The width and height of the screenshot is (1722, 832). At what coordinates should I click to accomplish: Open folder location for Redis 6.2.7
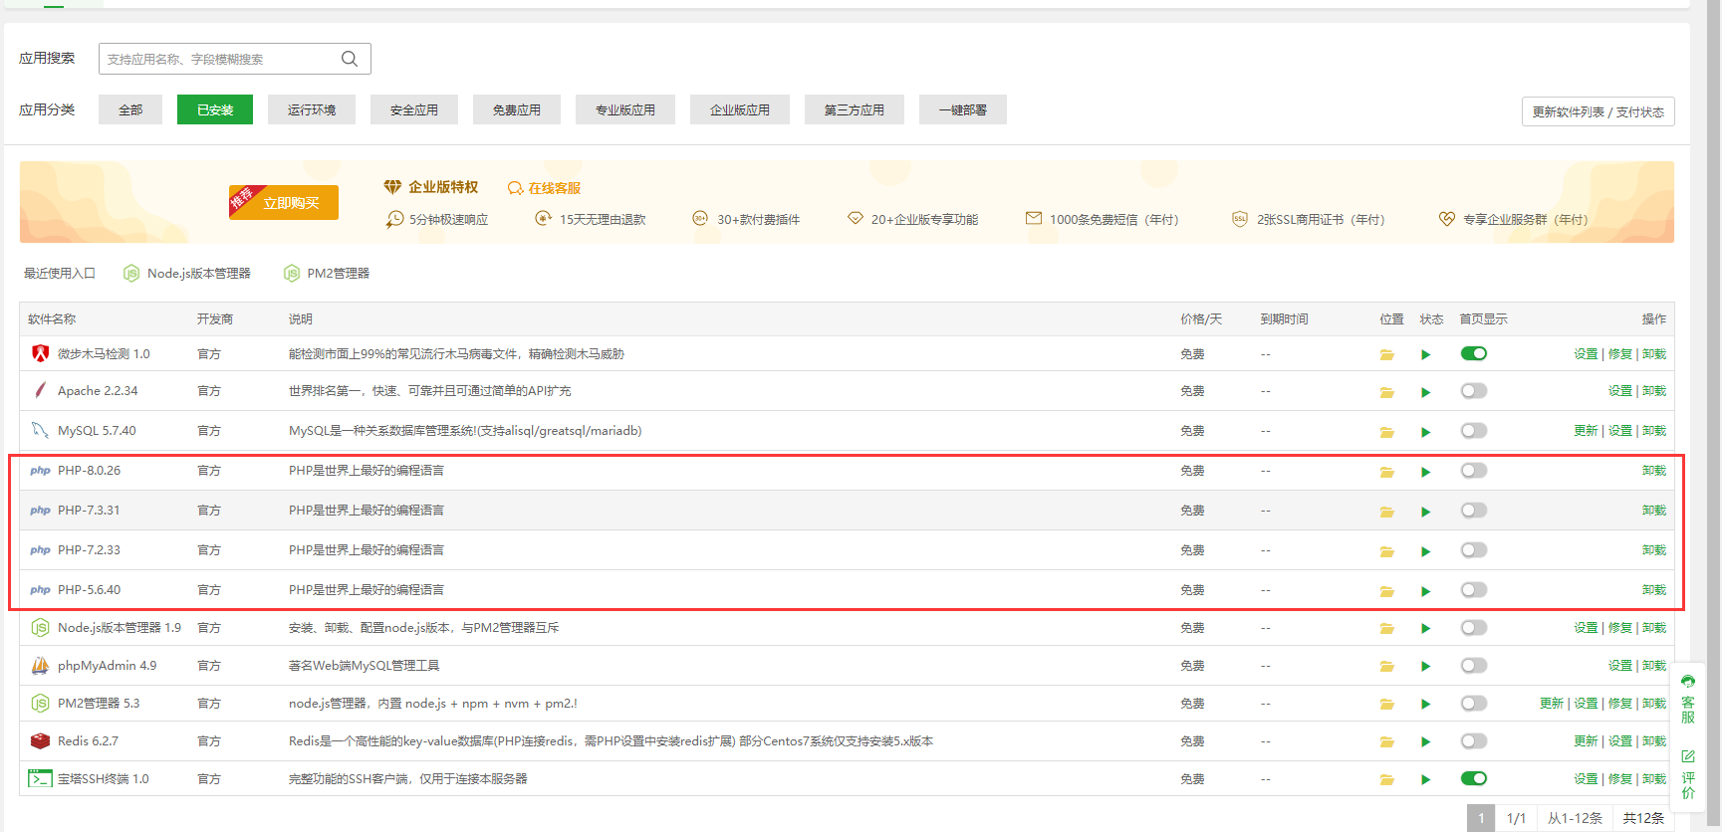[1386, 742]
